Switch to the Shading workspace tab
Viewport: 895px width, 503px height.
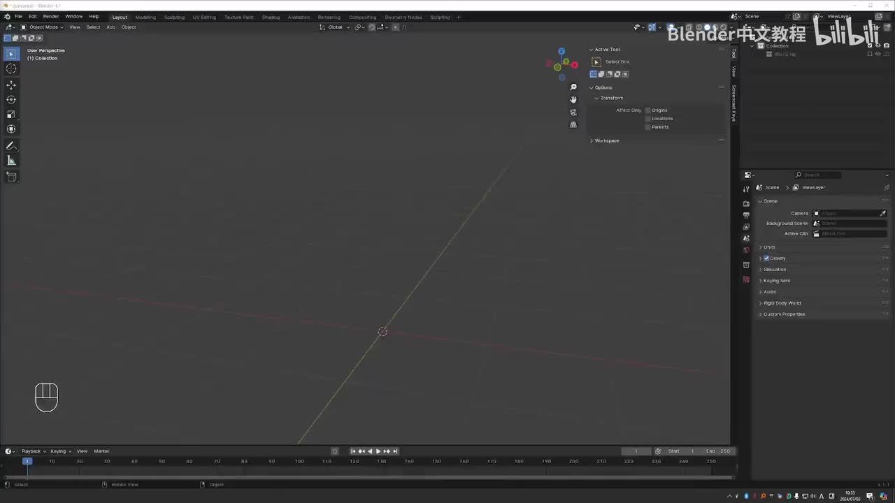271,17
